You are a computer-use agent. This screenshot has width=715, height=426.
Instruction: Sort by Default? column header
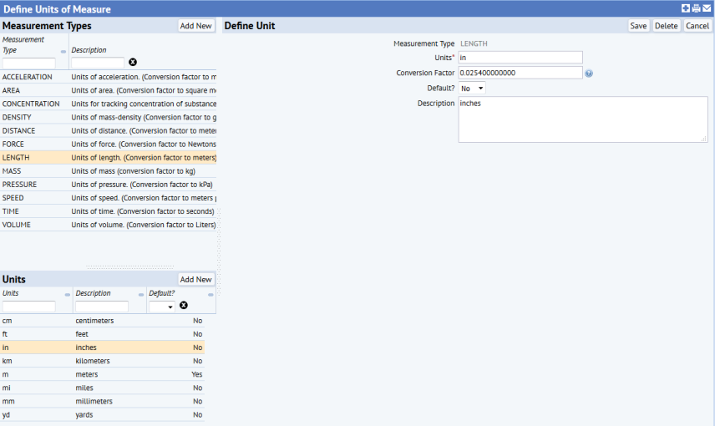162,293
